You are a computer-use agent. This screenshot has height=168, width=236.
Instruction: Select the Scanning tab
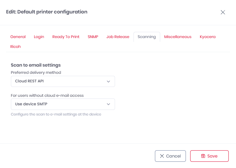coord(147,37)
